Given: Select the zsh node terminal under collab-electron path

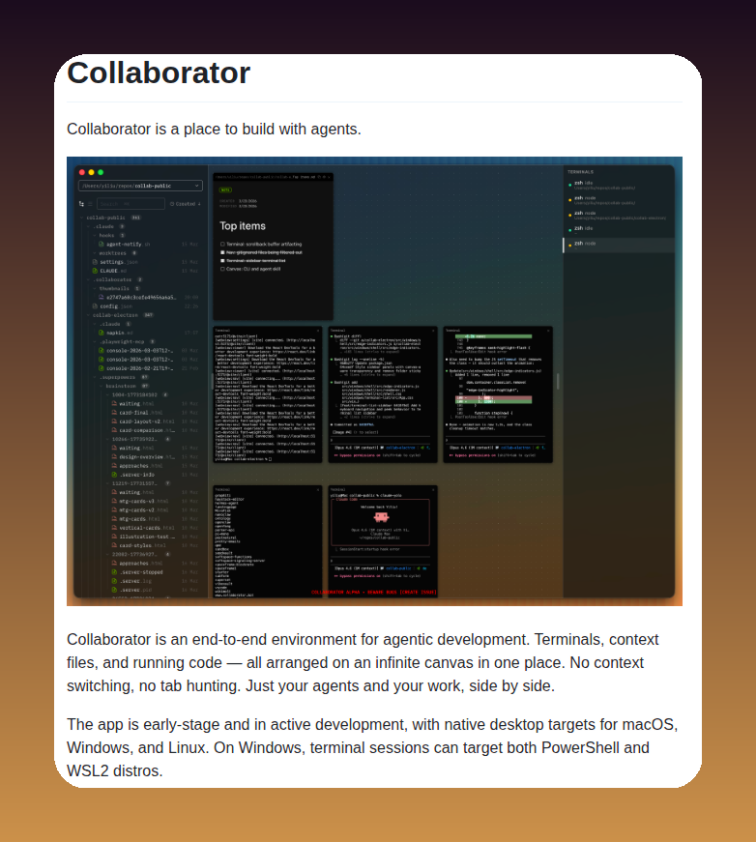Looking at the screenshot, I should 619,215.
